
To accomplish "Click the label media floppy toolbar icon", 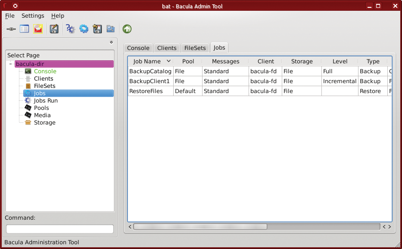I will click(54, 28).
